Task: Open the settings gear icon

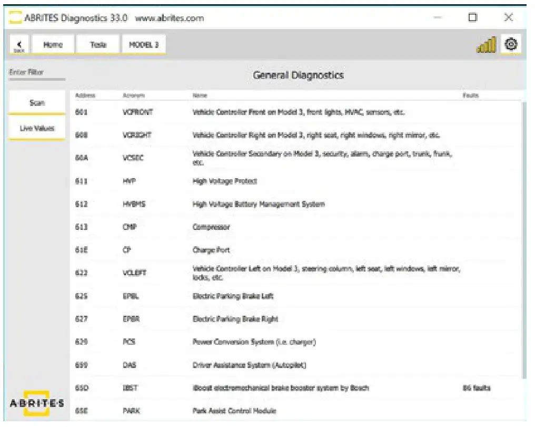Action: (x=511, y=44)
